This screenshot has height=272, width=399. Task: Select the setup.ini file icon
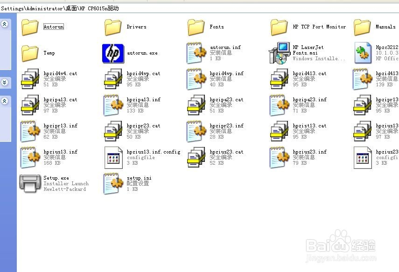tap(113, 184)
